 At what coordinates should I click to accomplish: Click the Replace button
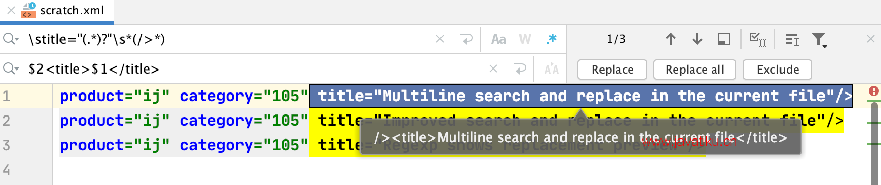point(612,70)
